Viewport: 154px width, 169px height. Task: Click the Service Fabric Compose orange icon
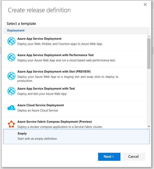pyautogui.click(x=11, y=124)
